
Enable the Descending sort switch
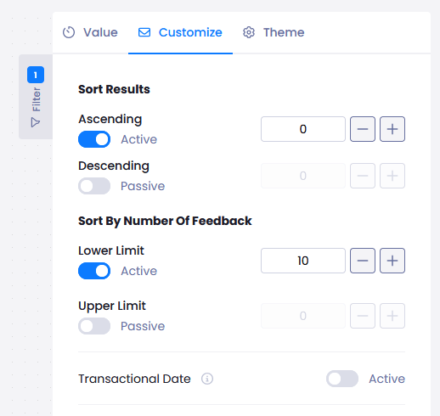94,186
